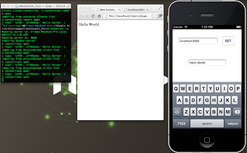Tap the S key
Image resolution: width=247 pixels, height=153 pixels.
(x=186, y=100)
